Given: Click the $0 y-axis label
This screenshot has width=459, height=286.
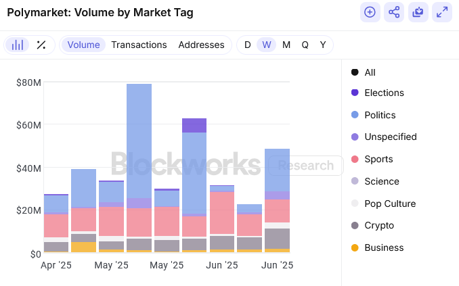Looking at the screenshot, I should pos(36,254).
